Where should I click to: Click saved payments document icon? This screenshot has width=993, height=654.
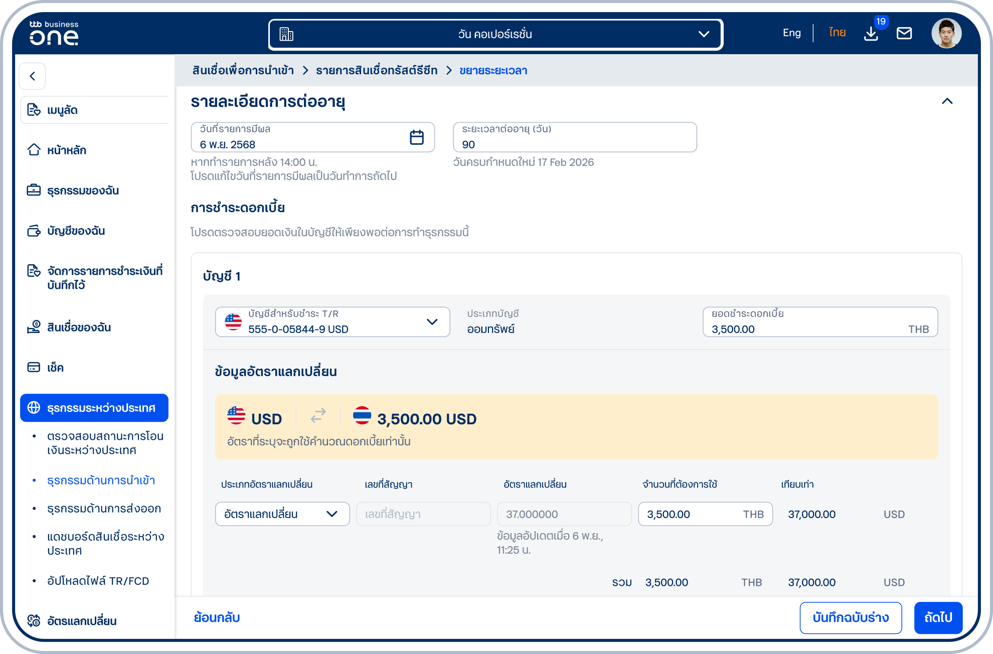coord(34,271)
